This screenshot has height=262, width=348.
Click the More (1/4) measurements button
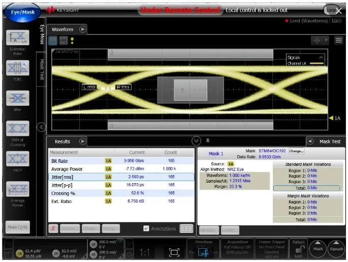18,227
